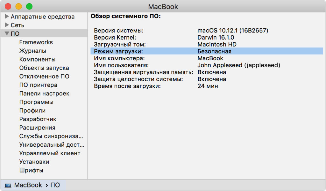
Task: Select Отключенное ПО item
Action: coord(44,77)
